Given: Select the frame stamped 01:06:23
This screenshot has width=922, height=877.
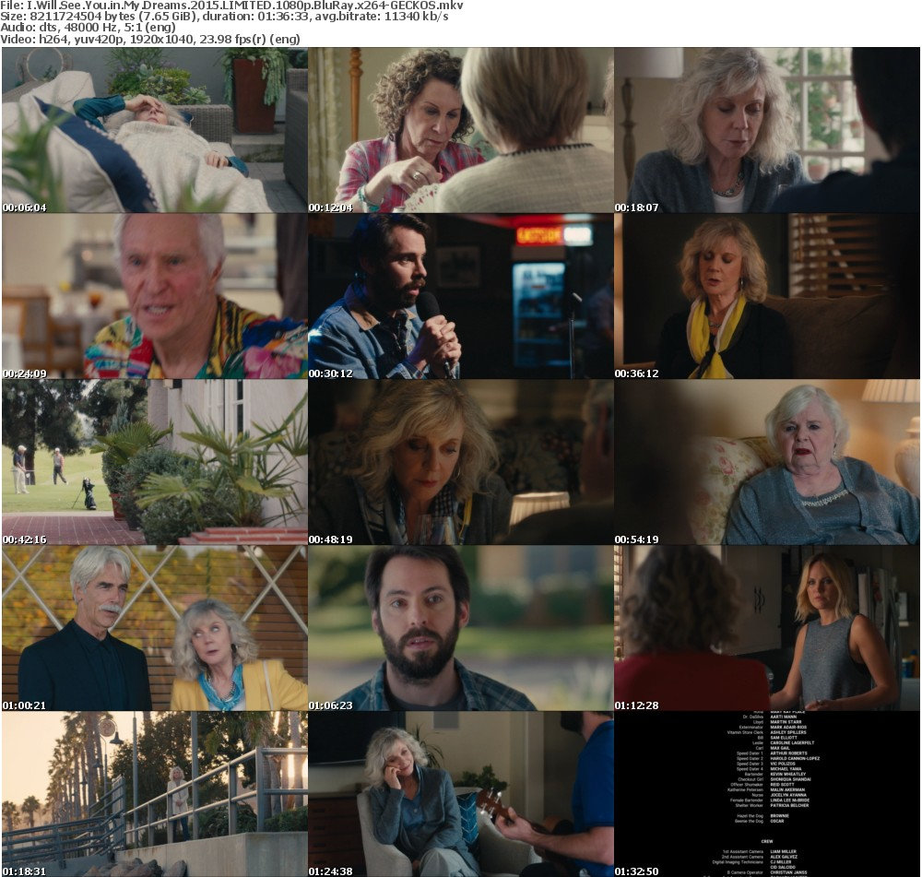Looking at the screenshot, I should [460, 628].
